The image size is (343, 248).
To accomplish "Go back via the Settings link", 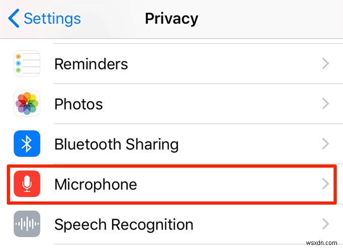I will click(51, 19).
